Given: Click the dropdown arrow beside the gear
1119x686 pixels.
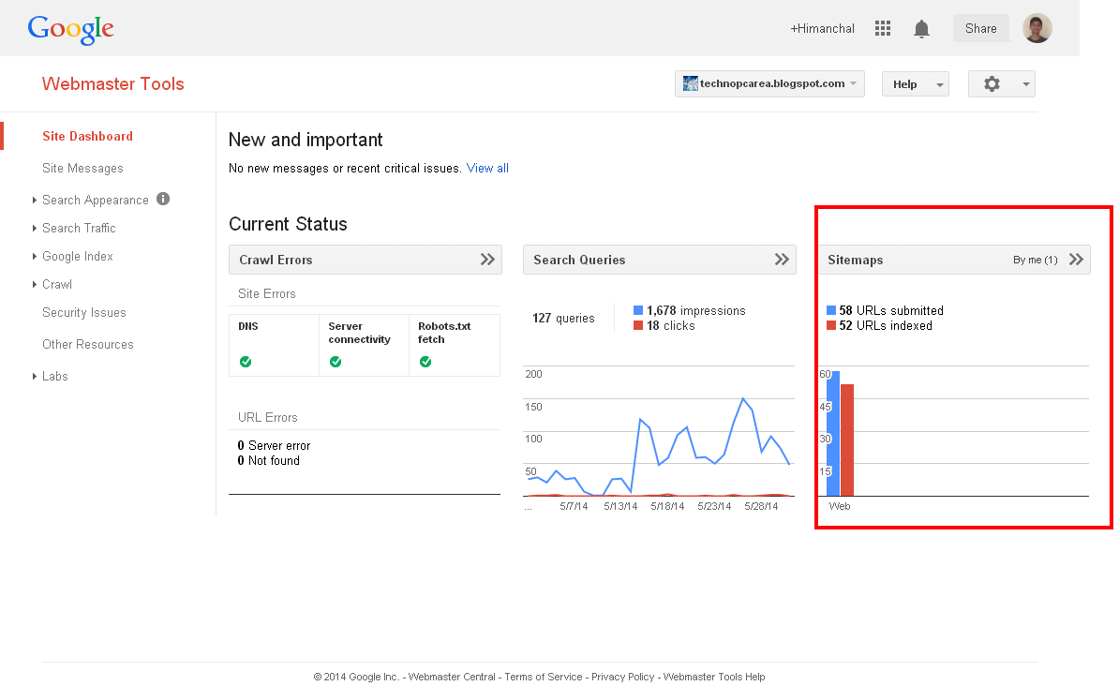Looking at the screenshot, I should point(1025,84).
